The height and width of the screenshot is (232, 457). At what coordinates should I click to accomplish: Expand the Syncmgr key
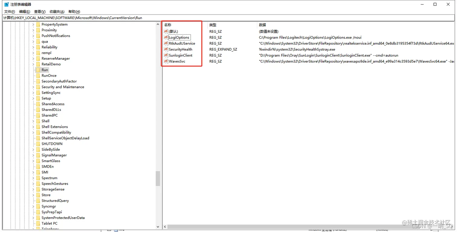(x=33, y=206)
